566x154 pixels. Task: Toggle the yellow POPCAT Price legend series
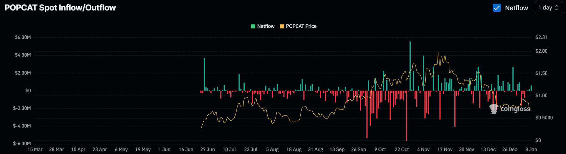tap(282, 26)
